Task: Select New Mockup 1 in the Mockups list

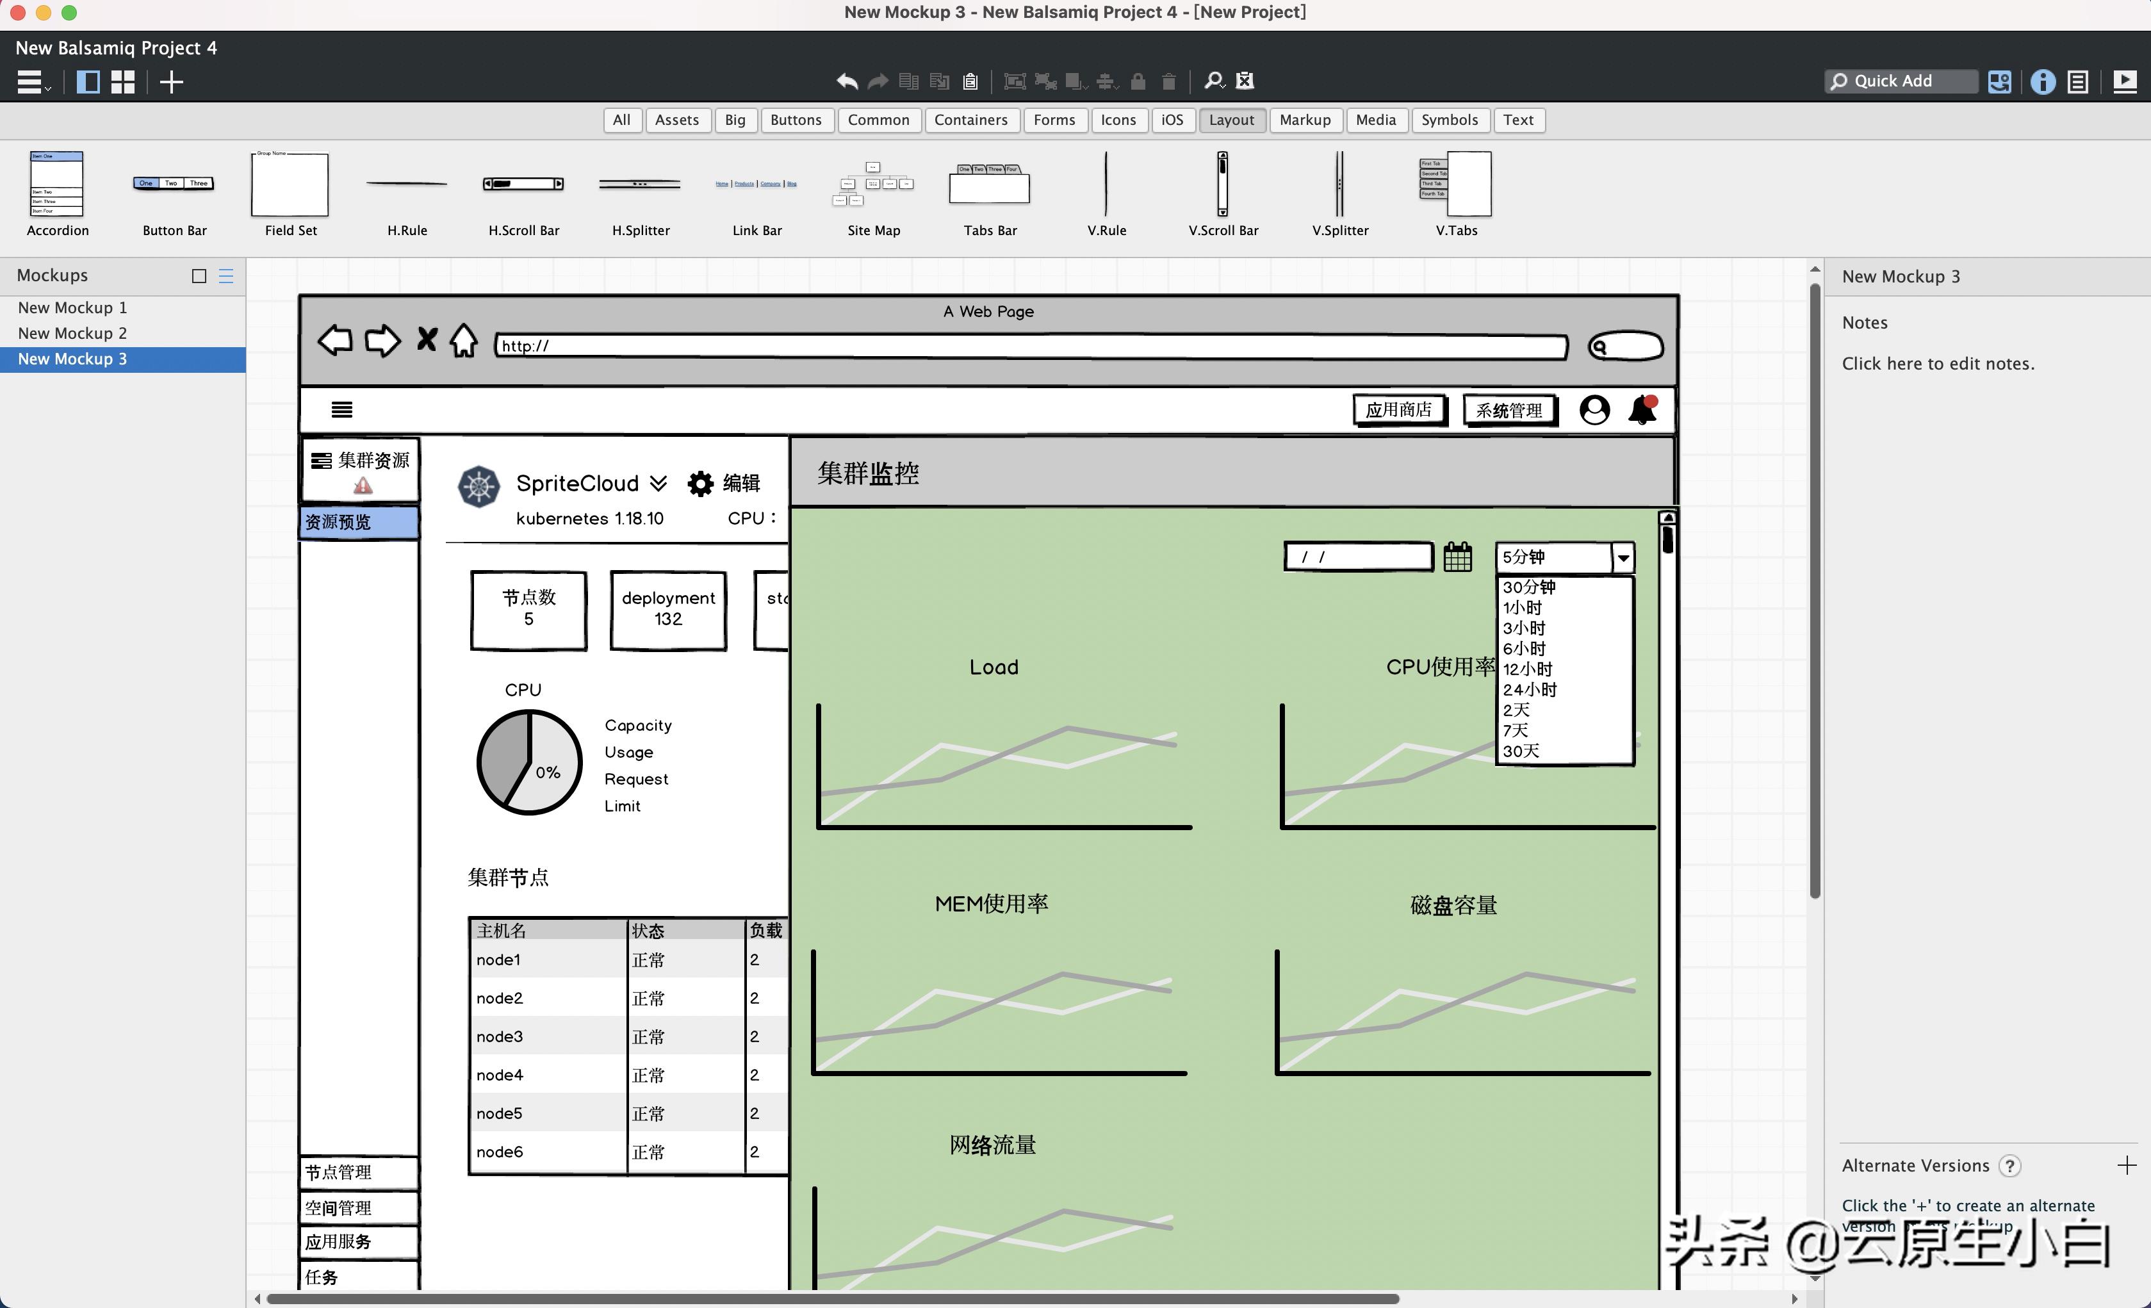Action: tap(72, 306)
